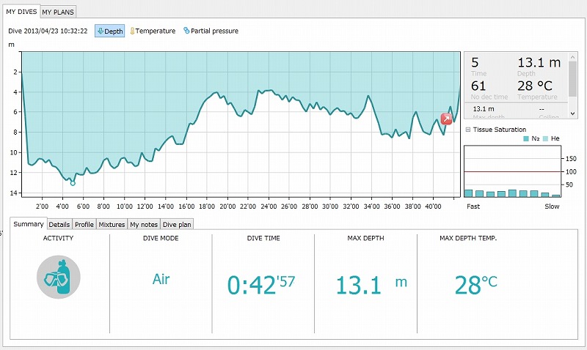Open the Details tab
This screenshot has height=350, width=587.
click(59, 224)
